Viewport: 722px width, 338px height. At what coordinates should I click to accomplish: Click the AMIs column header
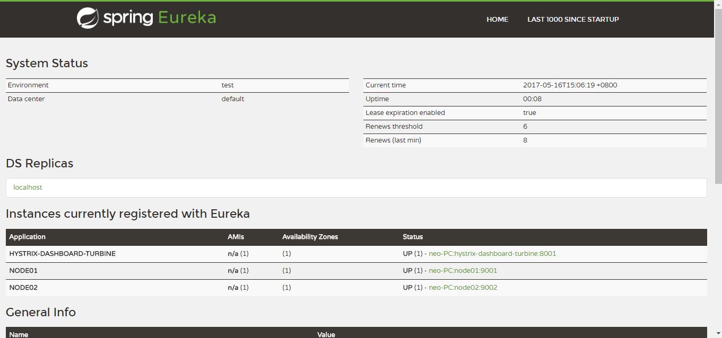(x=236, y=237)
